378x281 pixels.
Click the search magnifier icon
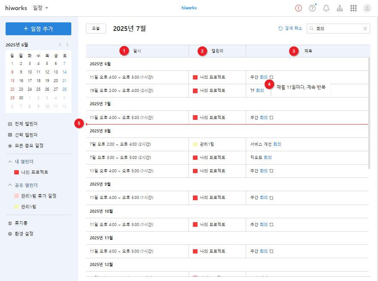click(x=311, y=28)
